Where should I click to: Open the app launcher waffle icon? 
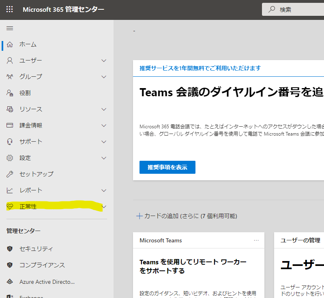[x=9, y=9]
